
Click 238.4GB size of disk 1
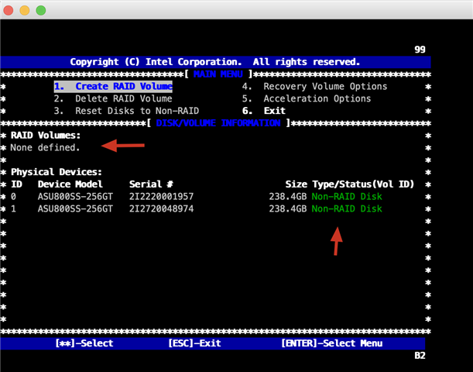288,208
